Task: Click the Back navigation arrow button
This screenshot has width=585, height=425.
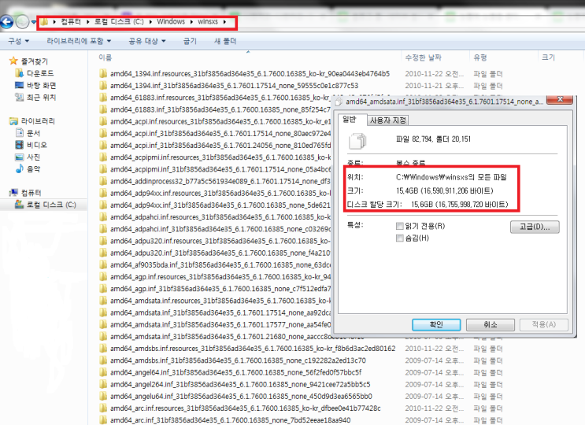Action: [x=7, y=22]
